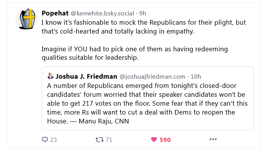This screenshot has height=150, width=261.
Task: Open the Joshua J. Friedman name link
Action: pyautogui.click(x=86, y=76)
